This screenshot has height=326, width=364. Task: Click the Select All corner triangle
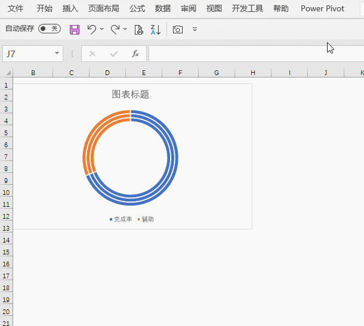tap(8, 73)
